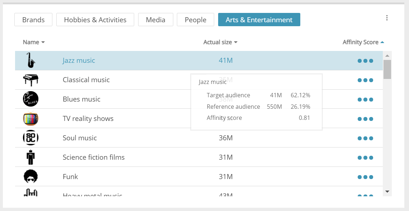Click Science fiction films 31M value
This screenshot has width=409, height=211.
226,157
